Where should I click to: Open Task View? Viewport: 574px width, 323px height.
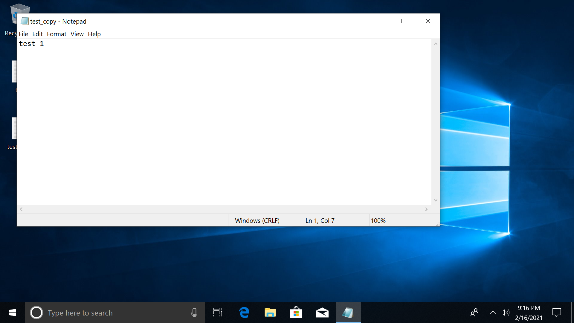click(x=217, y=312)
